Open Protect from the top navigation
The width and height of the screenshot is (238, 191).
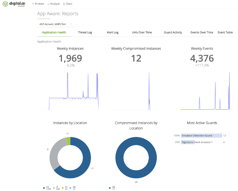pyautogui.click(x=38, y=4)
